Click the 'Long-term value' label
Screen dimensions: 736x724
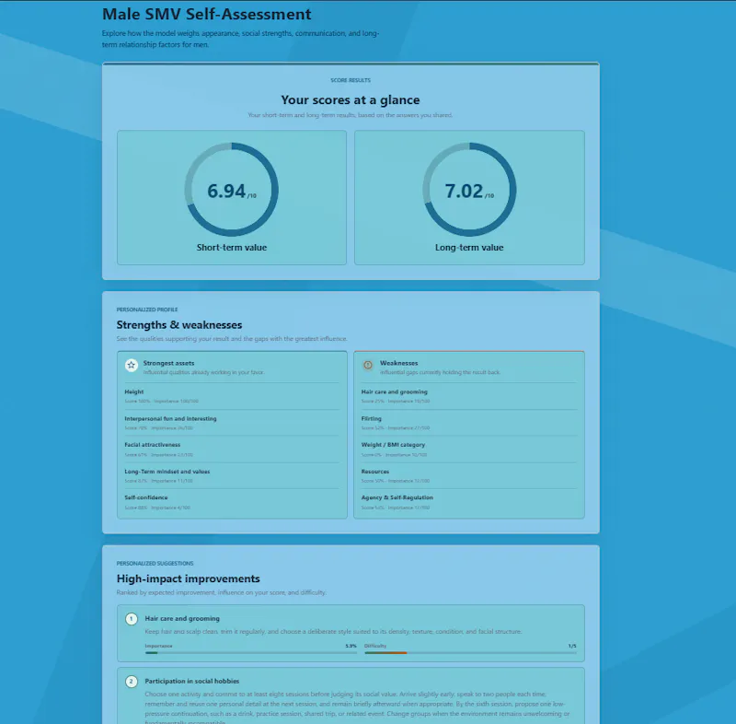(469, 248)
